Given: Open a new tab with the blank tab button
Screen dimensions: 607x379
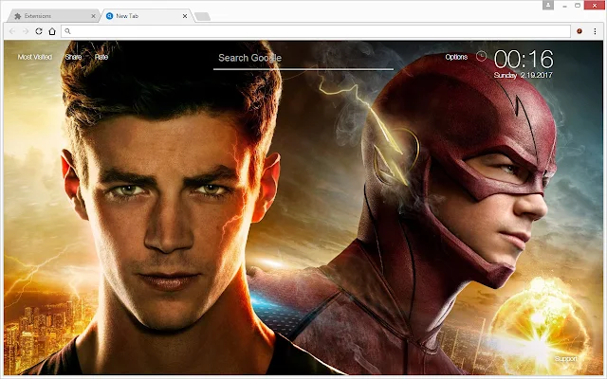Looking at the screenshot, I should click(202, 16).
